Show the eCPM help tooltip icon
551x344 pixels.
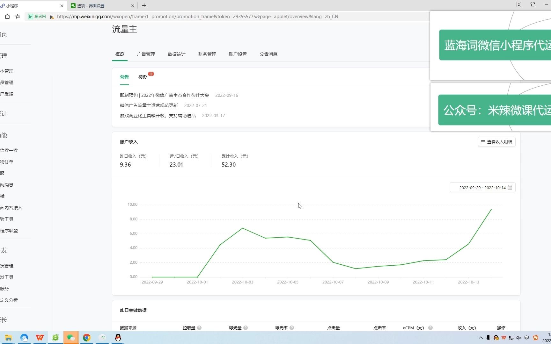[430, 328]
